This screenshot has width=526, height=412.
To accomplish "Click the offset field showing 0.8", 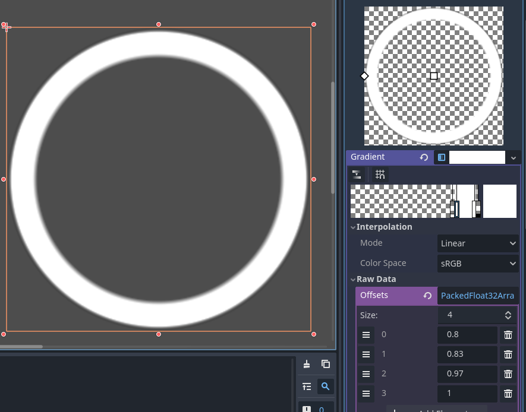I will pos(467,335).
